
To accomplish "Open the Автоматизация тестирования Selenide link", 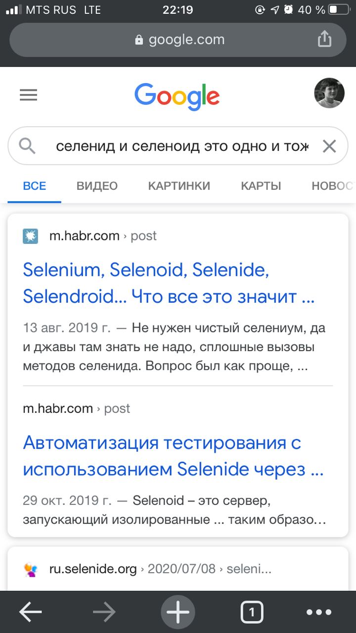I will pos(173,456).
